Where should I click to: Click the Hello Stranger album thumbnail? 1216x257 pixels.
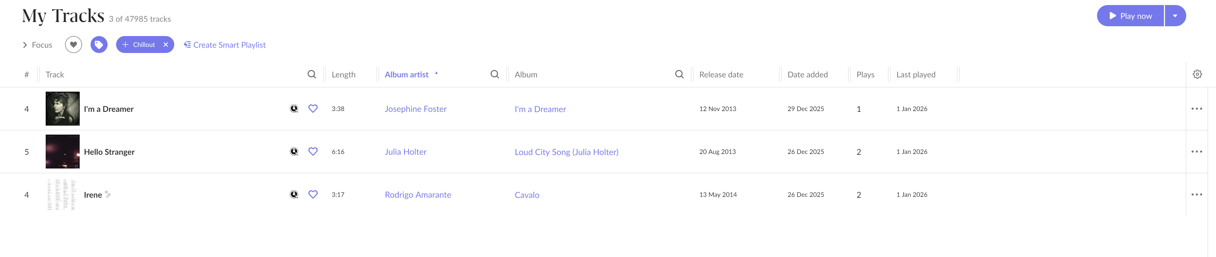(x=62, y=152)
